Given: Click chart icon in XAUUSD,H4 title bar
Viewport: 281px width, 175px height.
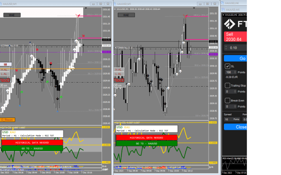Looking at the screenshot, I should pos(223,3).
